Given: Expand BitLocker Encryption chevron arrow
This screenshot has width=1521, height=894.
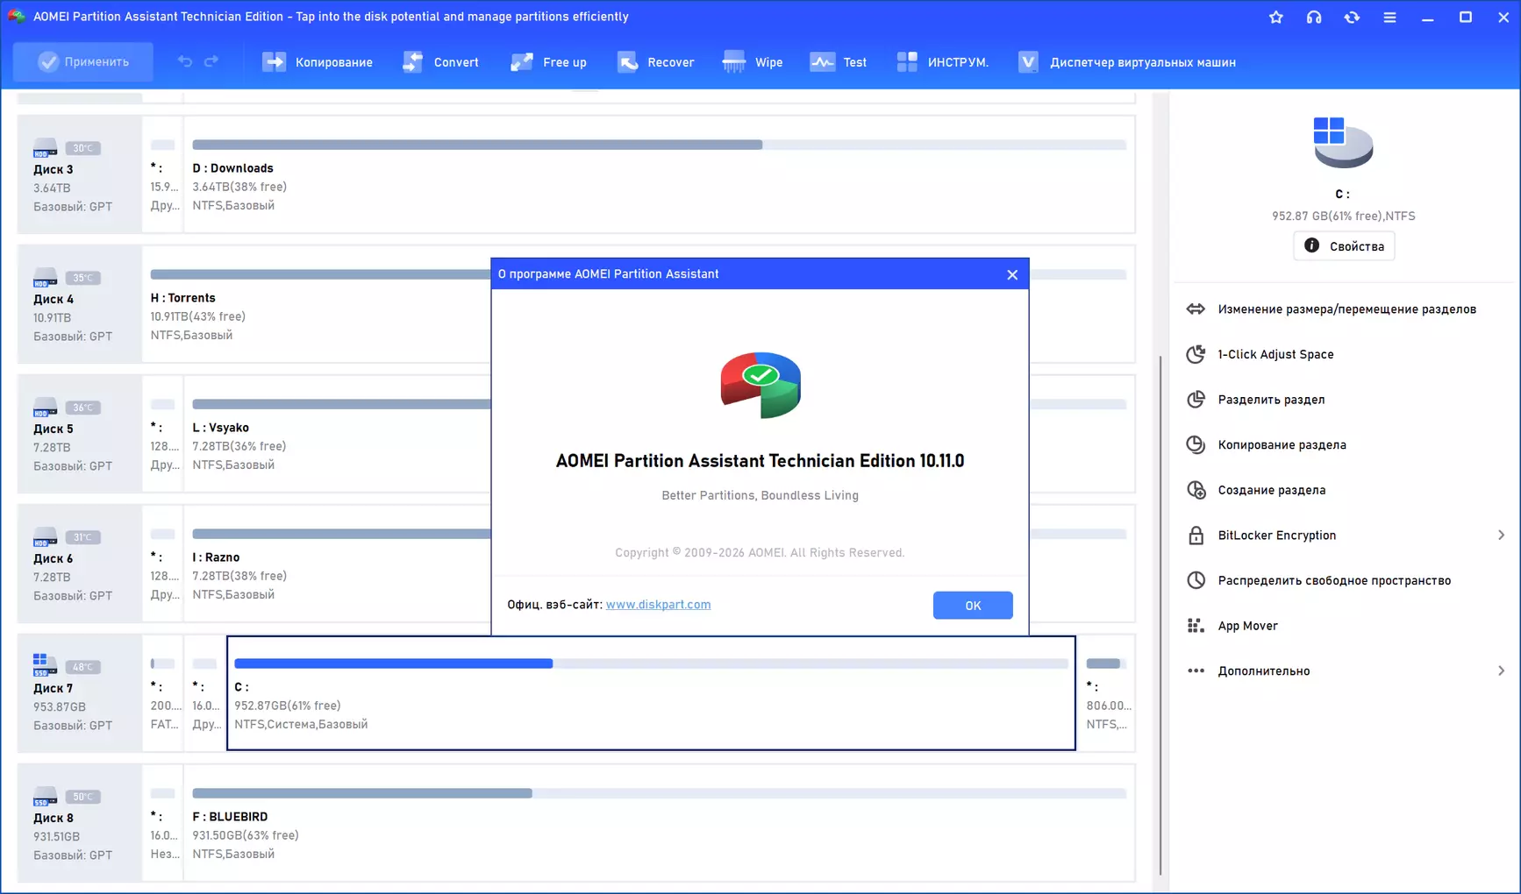Looking at the screenshot, I should (x=1501, y=536).
